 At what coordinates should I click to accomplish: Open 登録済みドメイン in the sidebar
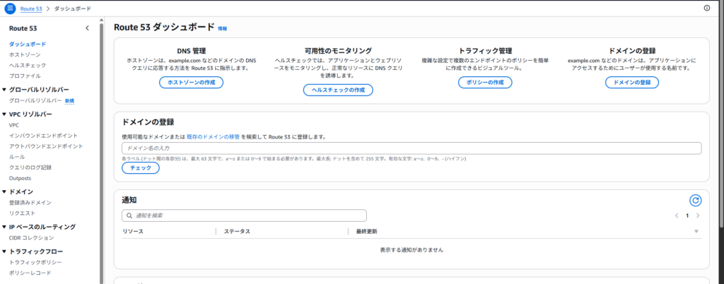pos(30,202)
